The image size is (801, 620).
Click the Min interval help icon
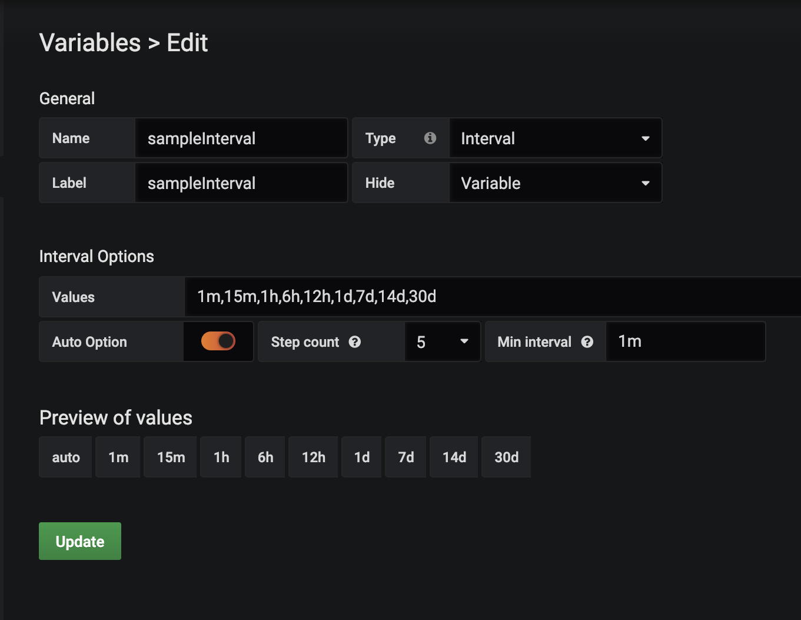[587, 342]
